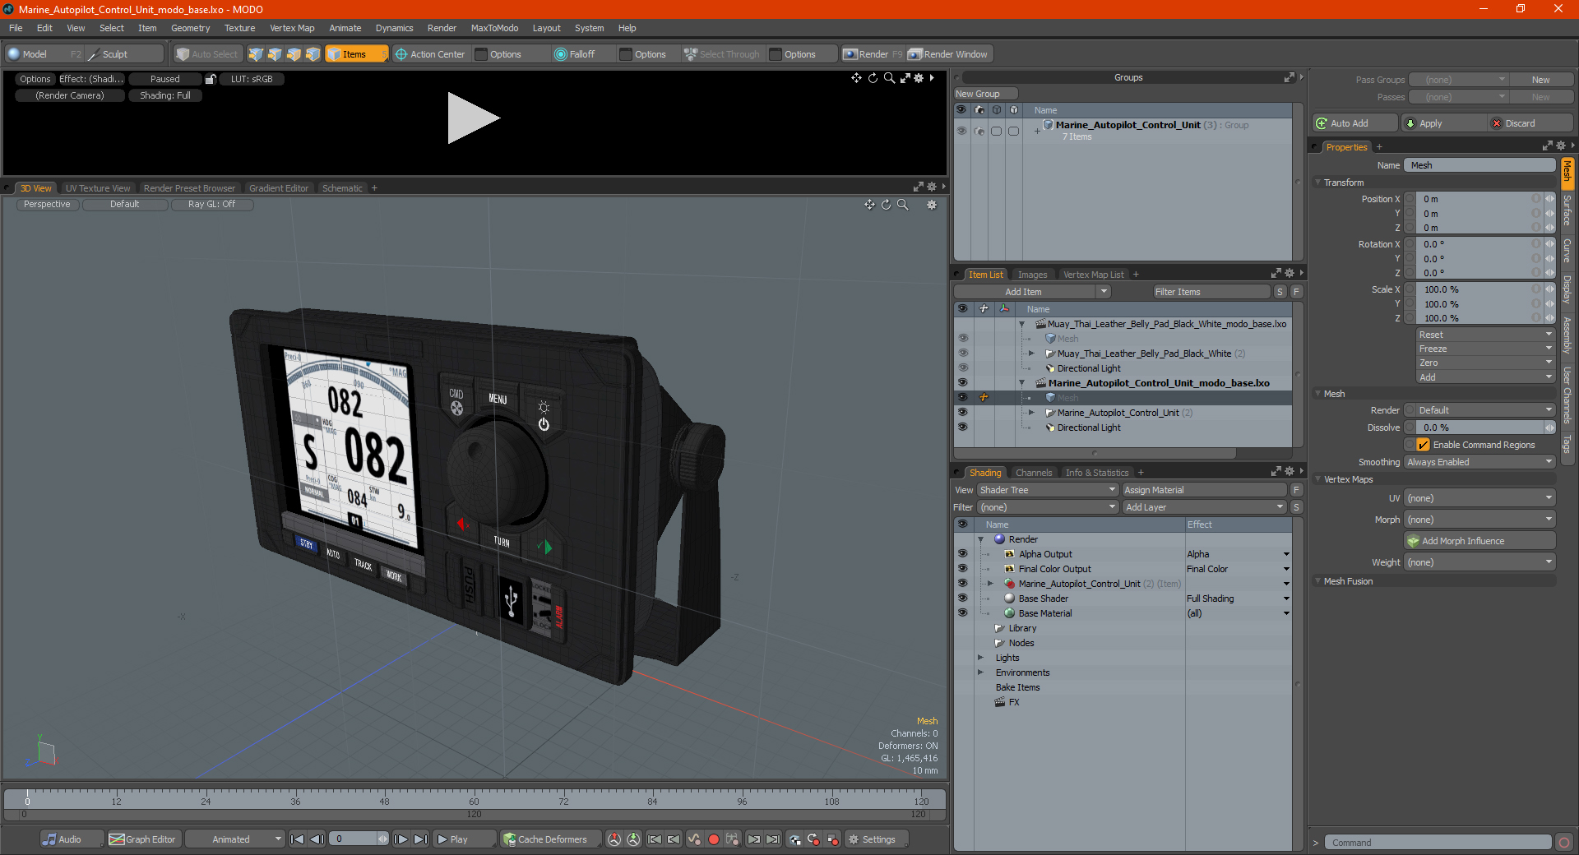Toggle Select Through Options checkbox
This screenshot has height=855, width=1579.
coord(776,54)
